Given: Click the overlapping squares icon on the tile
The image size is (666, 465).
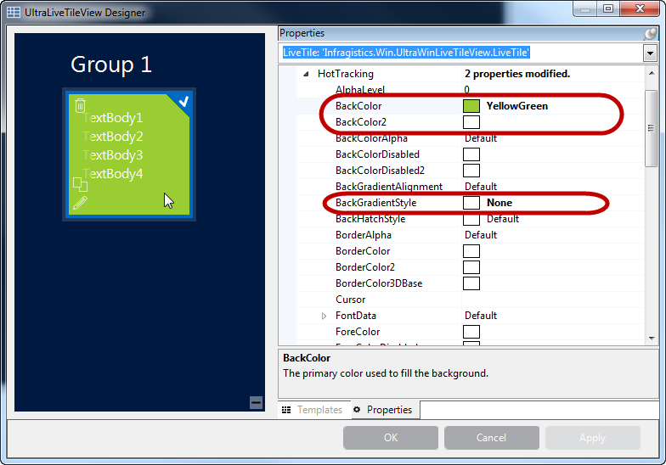Looking at the screenshot, I should [x=80, y=183].
